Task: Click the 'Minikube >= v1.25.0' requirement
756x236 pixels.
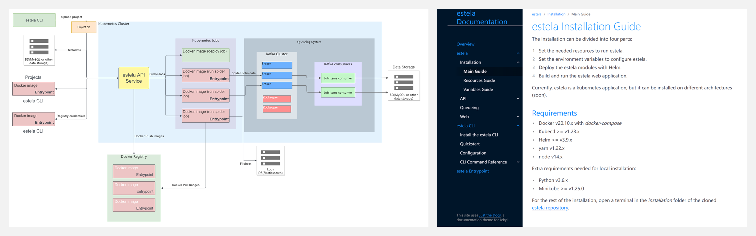Action: pos(561,189)
